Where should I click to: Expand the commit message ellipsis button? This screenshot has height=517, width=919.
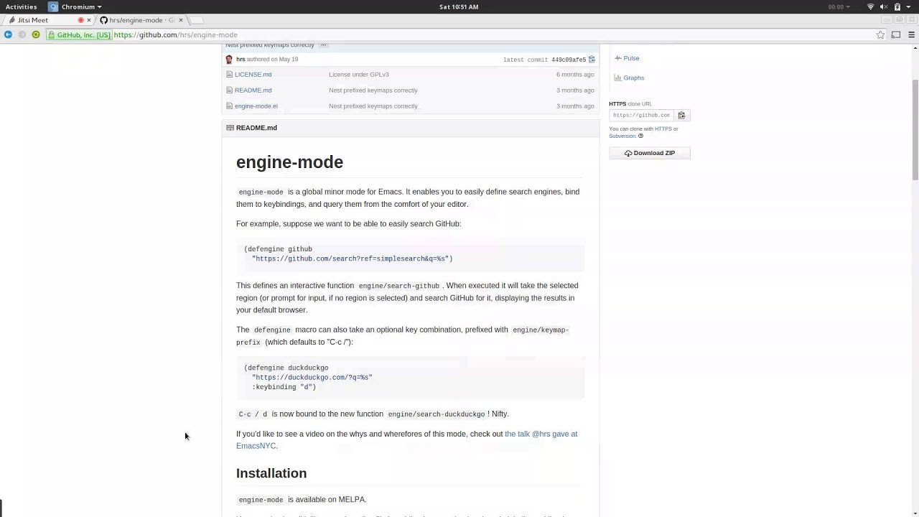[323, 45]
